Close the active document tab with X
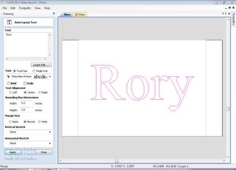The height and width of the screenshot is (170, 236). pyautogui.click(x=229, y=14)
